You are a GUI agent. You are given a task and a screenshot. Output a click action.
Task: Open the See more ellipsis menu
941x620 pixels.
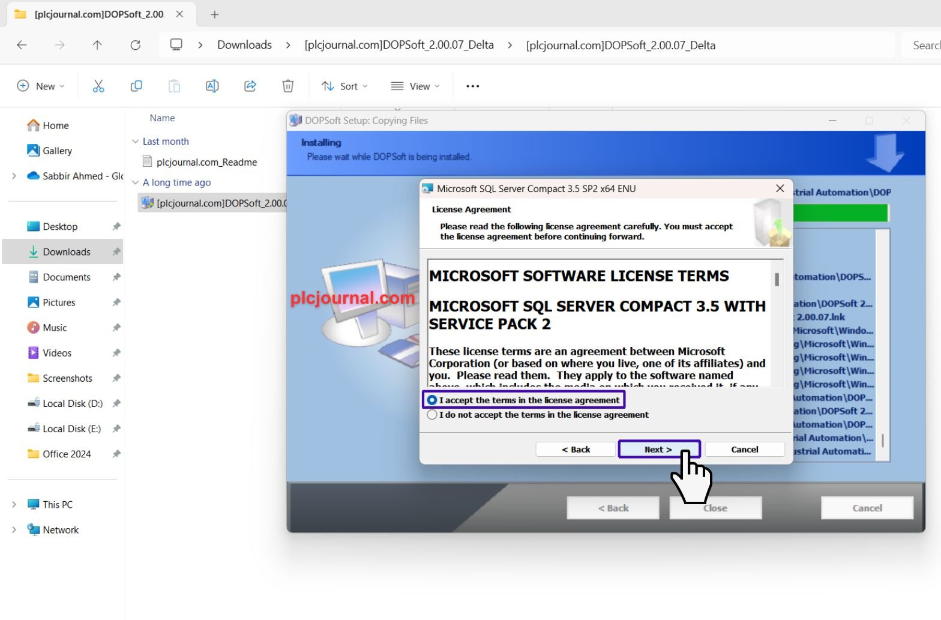click(473, 86)
